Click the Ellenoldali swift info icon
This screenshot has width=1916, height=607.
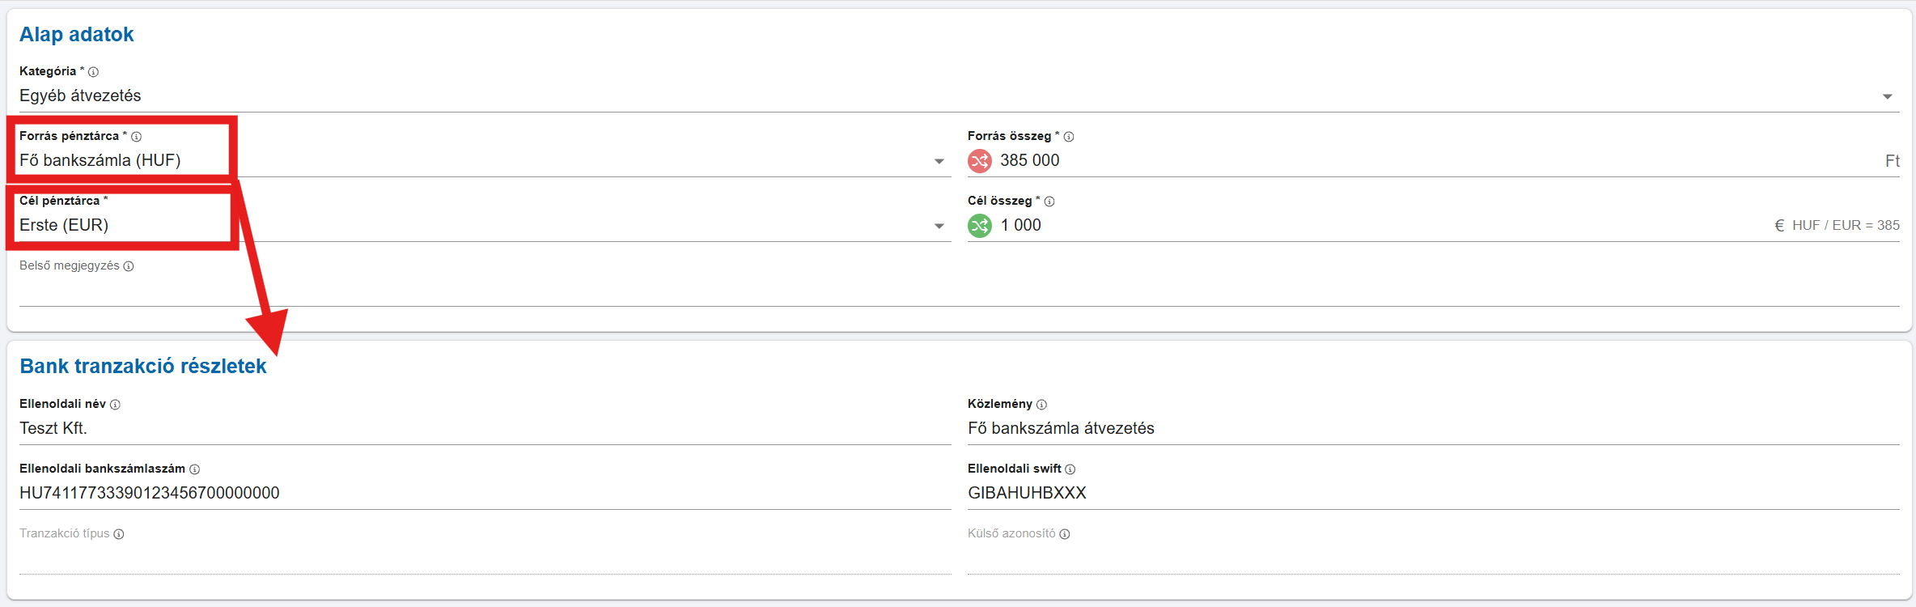pyautogui.click(x=1070, y=469)
